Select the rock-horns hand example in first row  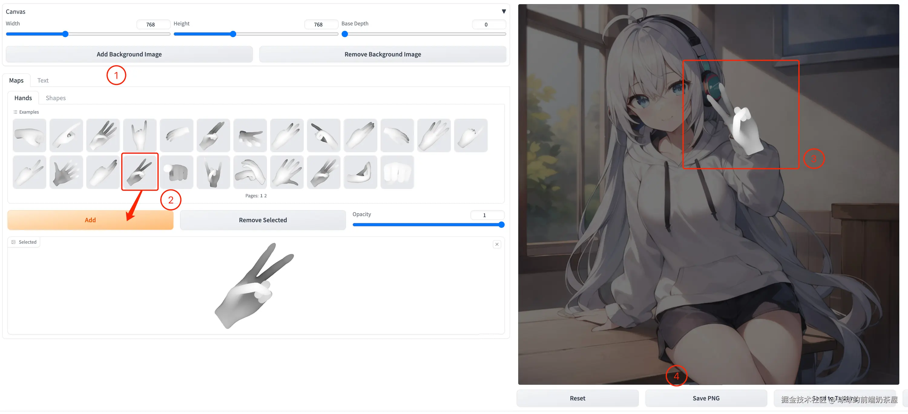click(x=140, y=136)
